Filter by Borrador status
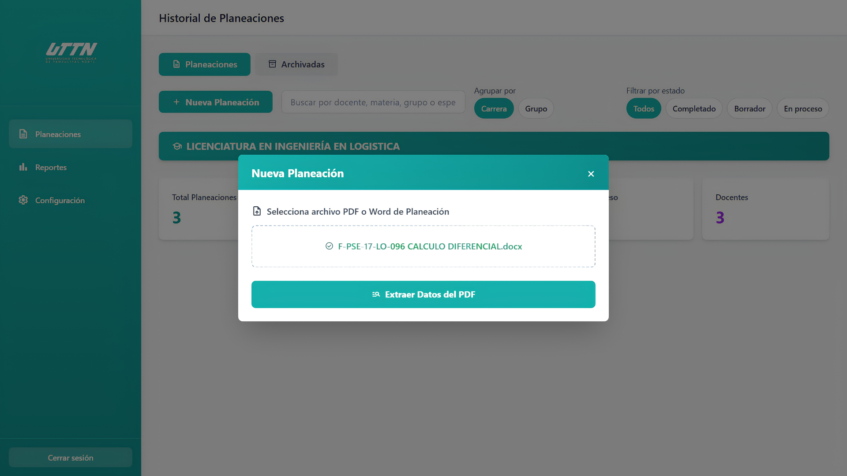Image resolution: width=847 pixels, height=476 pixels. tap(750, 108)
